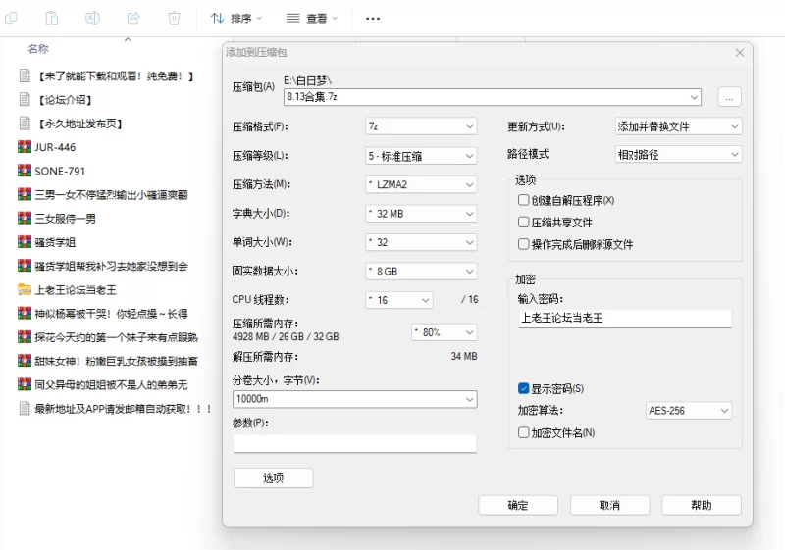Select archive icon for 甜妹女神
Screen dimensions: 785x550
coord(25,361)
